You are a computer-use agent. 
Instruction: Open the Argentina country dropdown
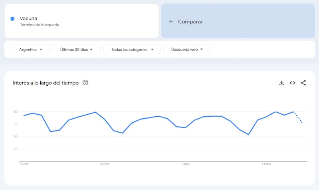point(31,49)
